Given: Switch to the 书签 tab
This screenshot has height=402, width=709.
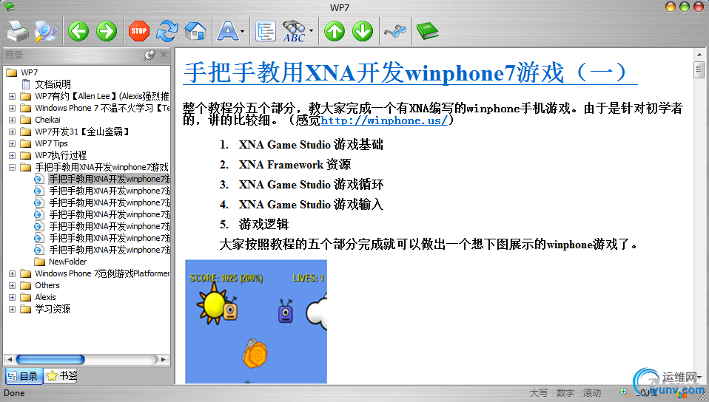Looking at the screenshot, I should [x=61, y=376].
